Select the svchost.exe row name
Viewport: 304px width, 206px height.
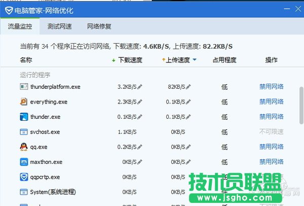pyautogui.click(x=45, y=132)
